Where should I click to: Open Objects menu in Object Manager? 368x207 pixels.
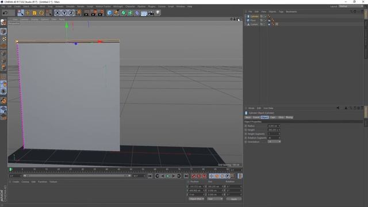click(272, 11)
